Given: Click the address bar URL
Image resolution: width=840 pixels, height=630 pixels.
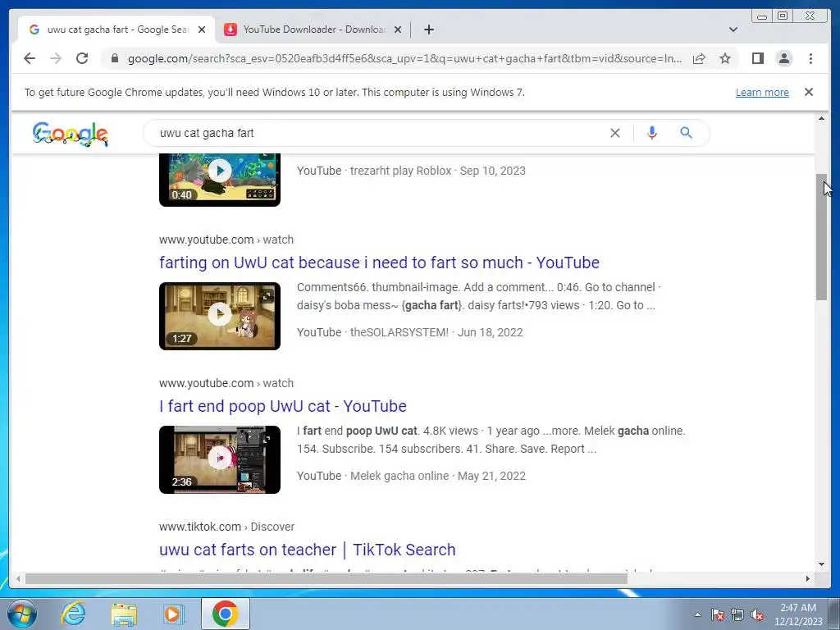Looking at the screenshot, I should (x=404, y=58).
